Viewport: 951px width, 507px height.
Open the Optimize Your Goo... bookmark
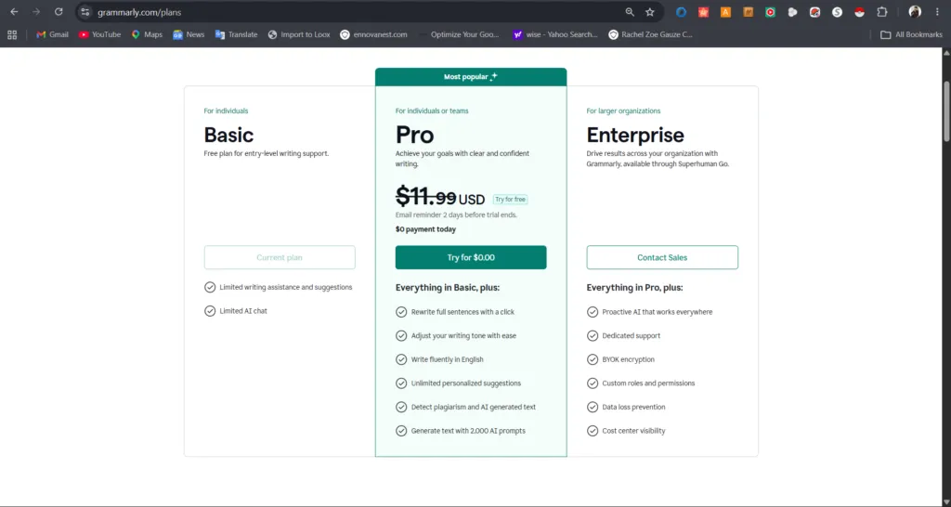459,34
